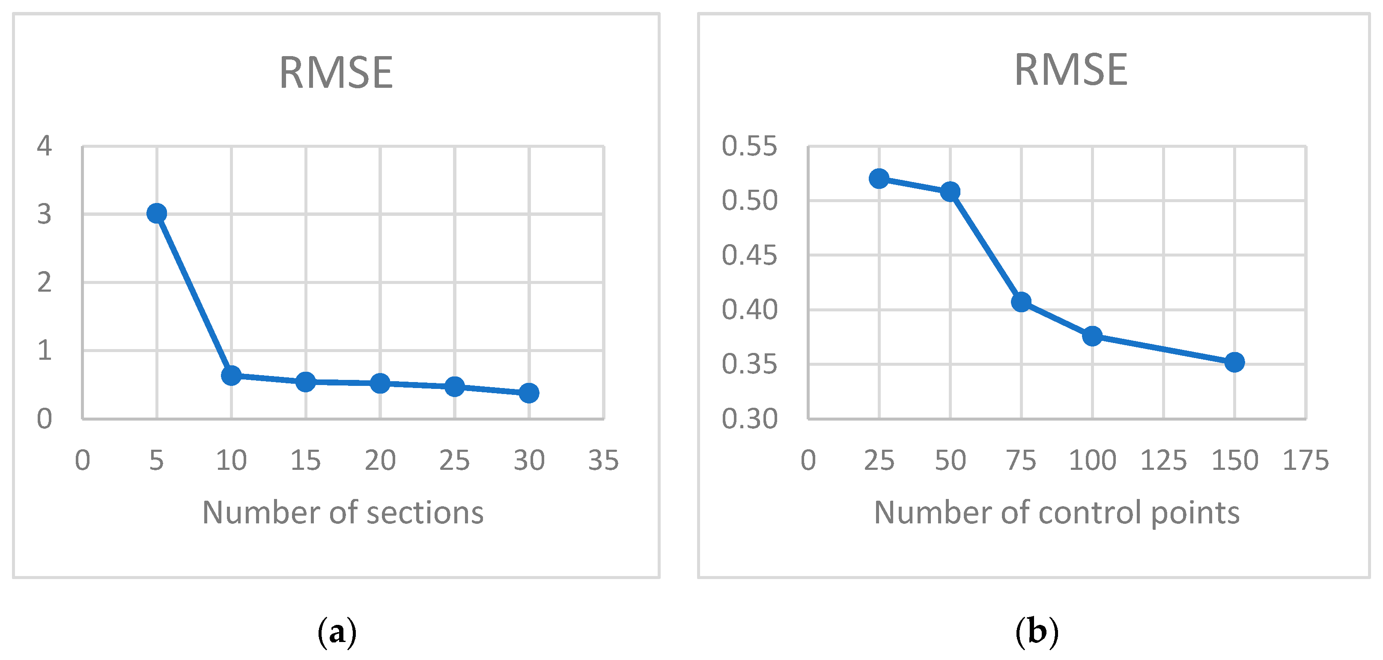1383x660 pixels.
Task: Click the 35 x-axis tick label
Action: click(x=603, y=460)
